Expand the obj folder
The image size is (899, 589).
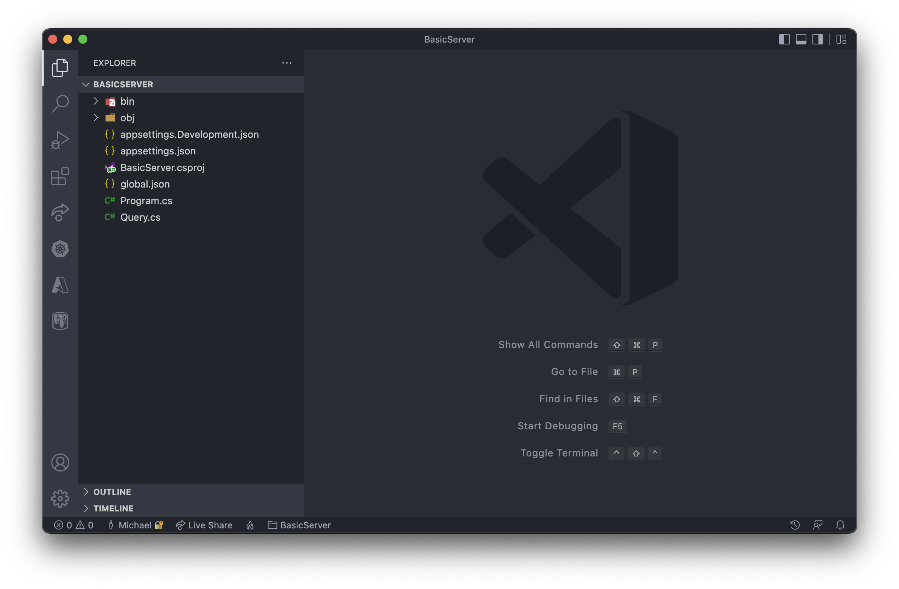(x=192, y=118)
